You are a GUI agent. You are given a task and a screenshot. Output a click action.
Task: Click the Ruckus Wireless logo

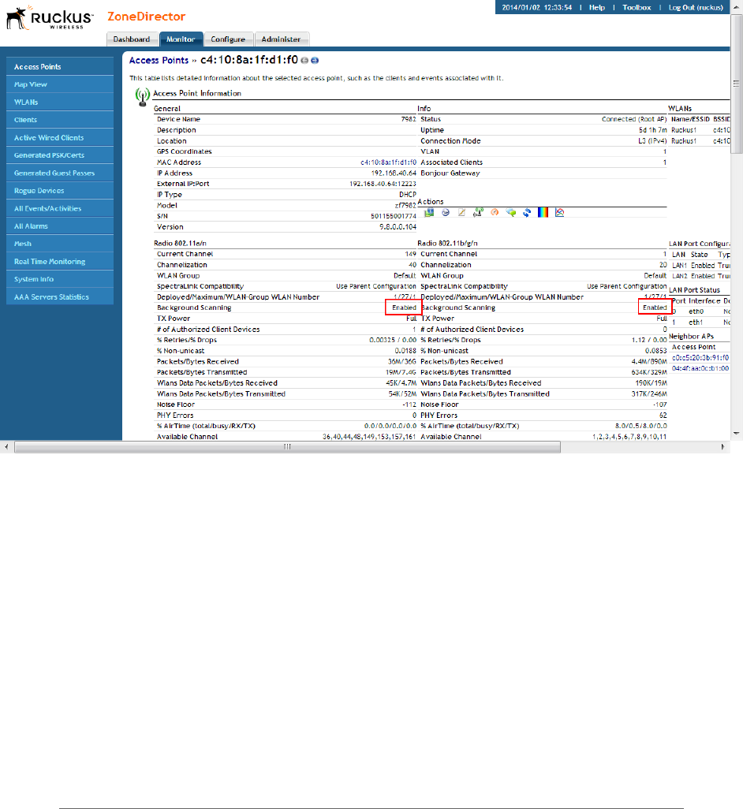tap(50, 18)
